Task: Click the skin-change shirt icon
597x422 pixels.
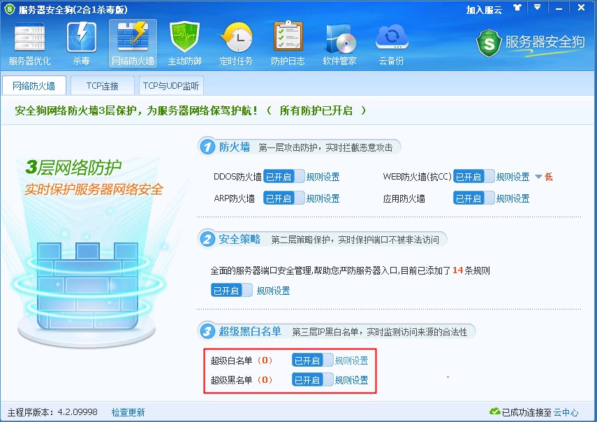Action: (x=517, y=8)
